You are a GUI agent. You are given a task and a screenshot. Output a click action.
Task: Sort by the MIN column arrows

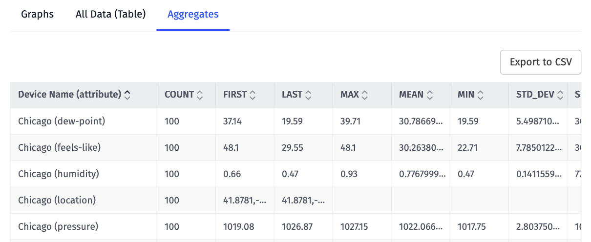click(x=481, y=95)
